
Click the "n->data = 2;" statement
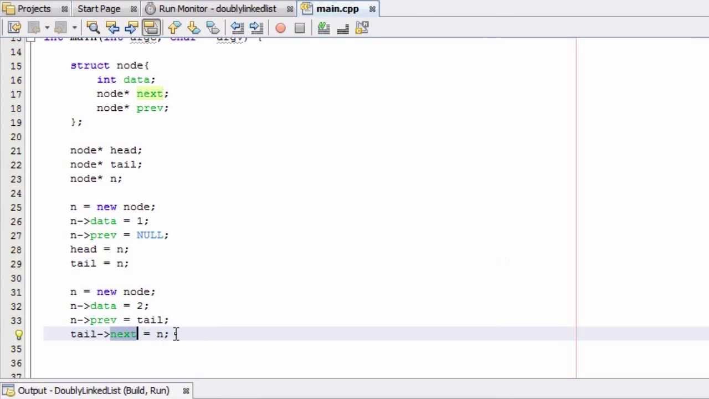(x=110, y=306)
